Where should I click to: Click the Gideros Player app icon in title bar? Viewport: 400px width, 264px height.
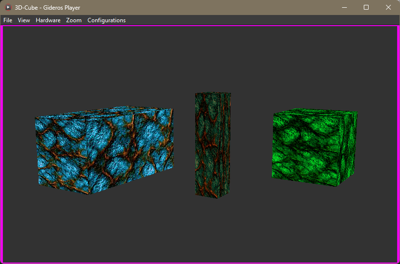click(8, 7)
